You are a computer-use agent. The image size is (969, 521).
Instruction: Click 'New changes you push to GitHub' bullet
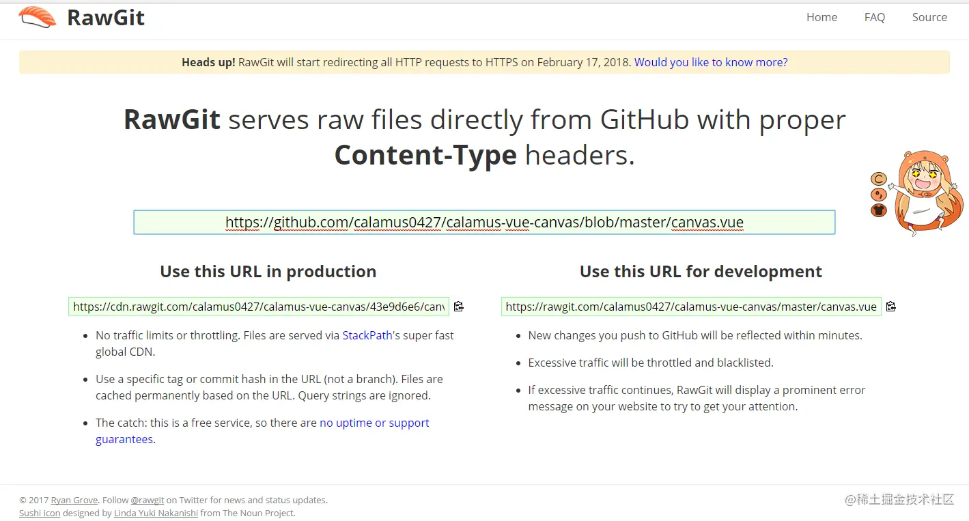tap(695, 335)
